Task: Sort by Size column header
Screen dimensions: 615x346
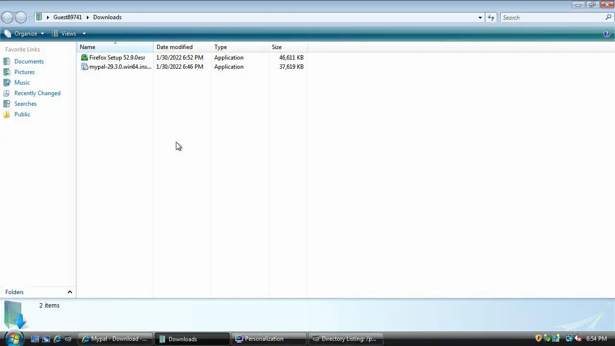Action: [288, 47]
